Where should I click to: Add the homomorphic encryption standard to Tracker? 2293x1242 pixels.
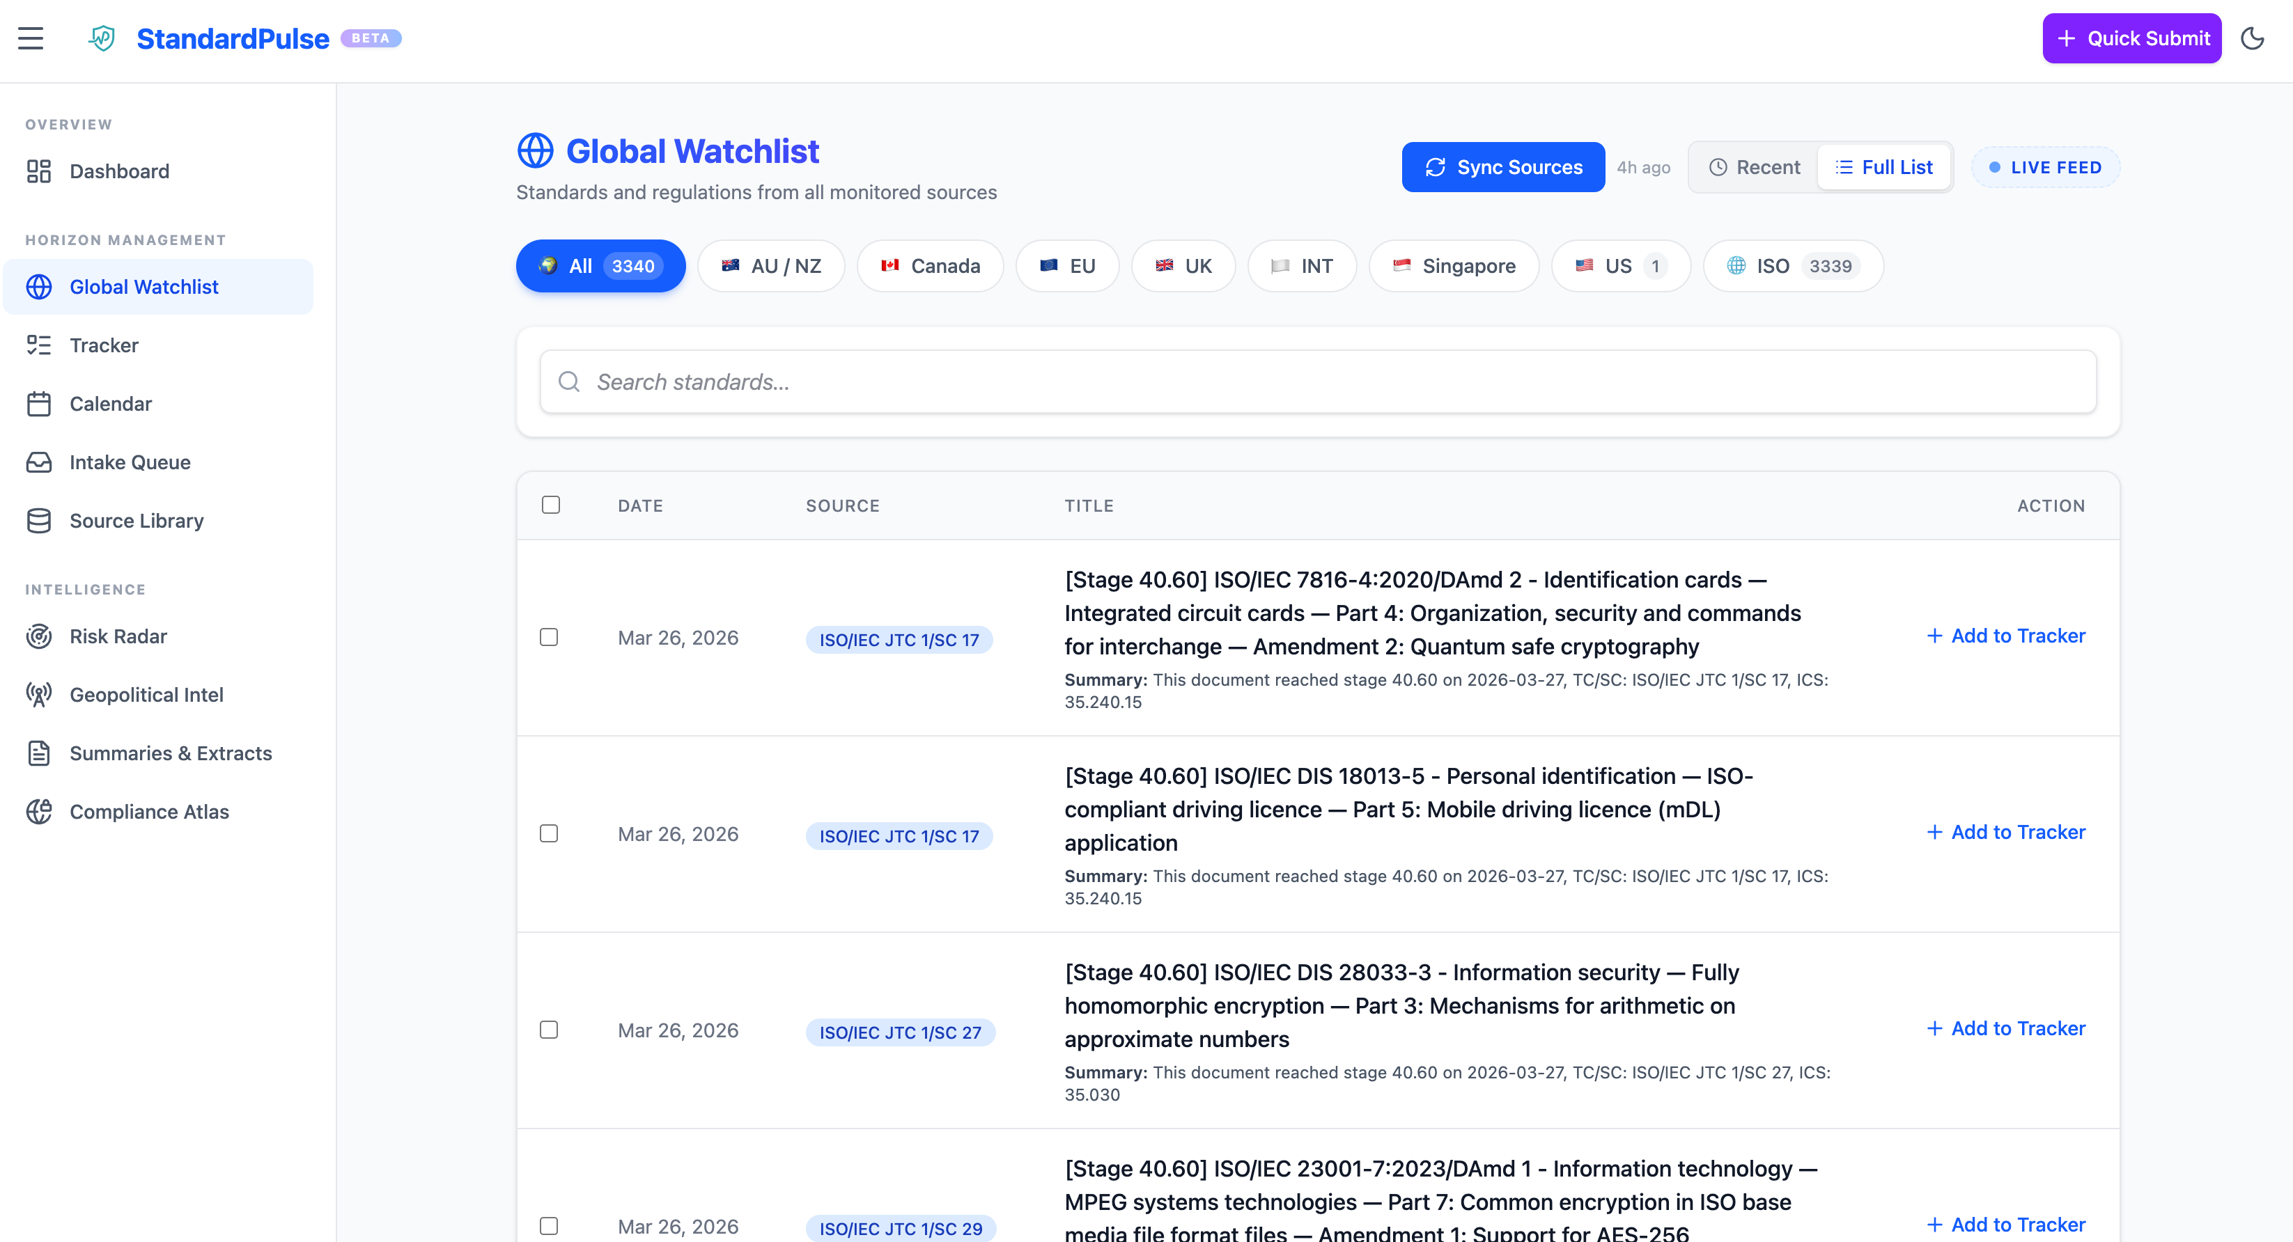(2005, 1028)
